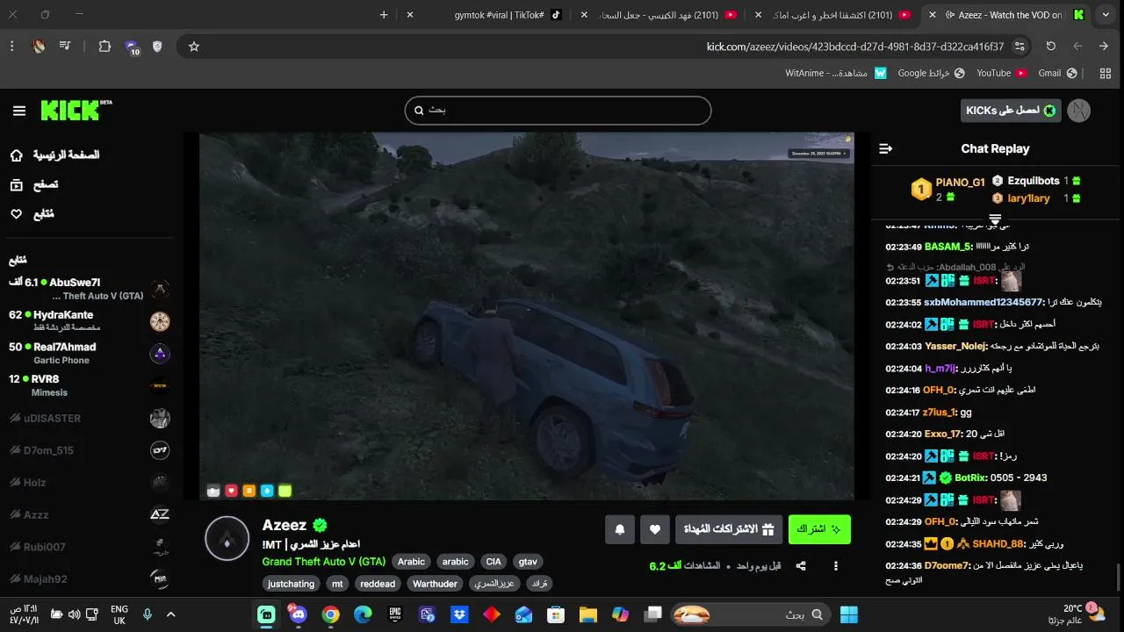Click username D7oome7 in chat
This screenshot has height=632, width=1124.
(x=947, y=566)
